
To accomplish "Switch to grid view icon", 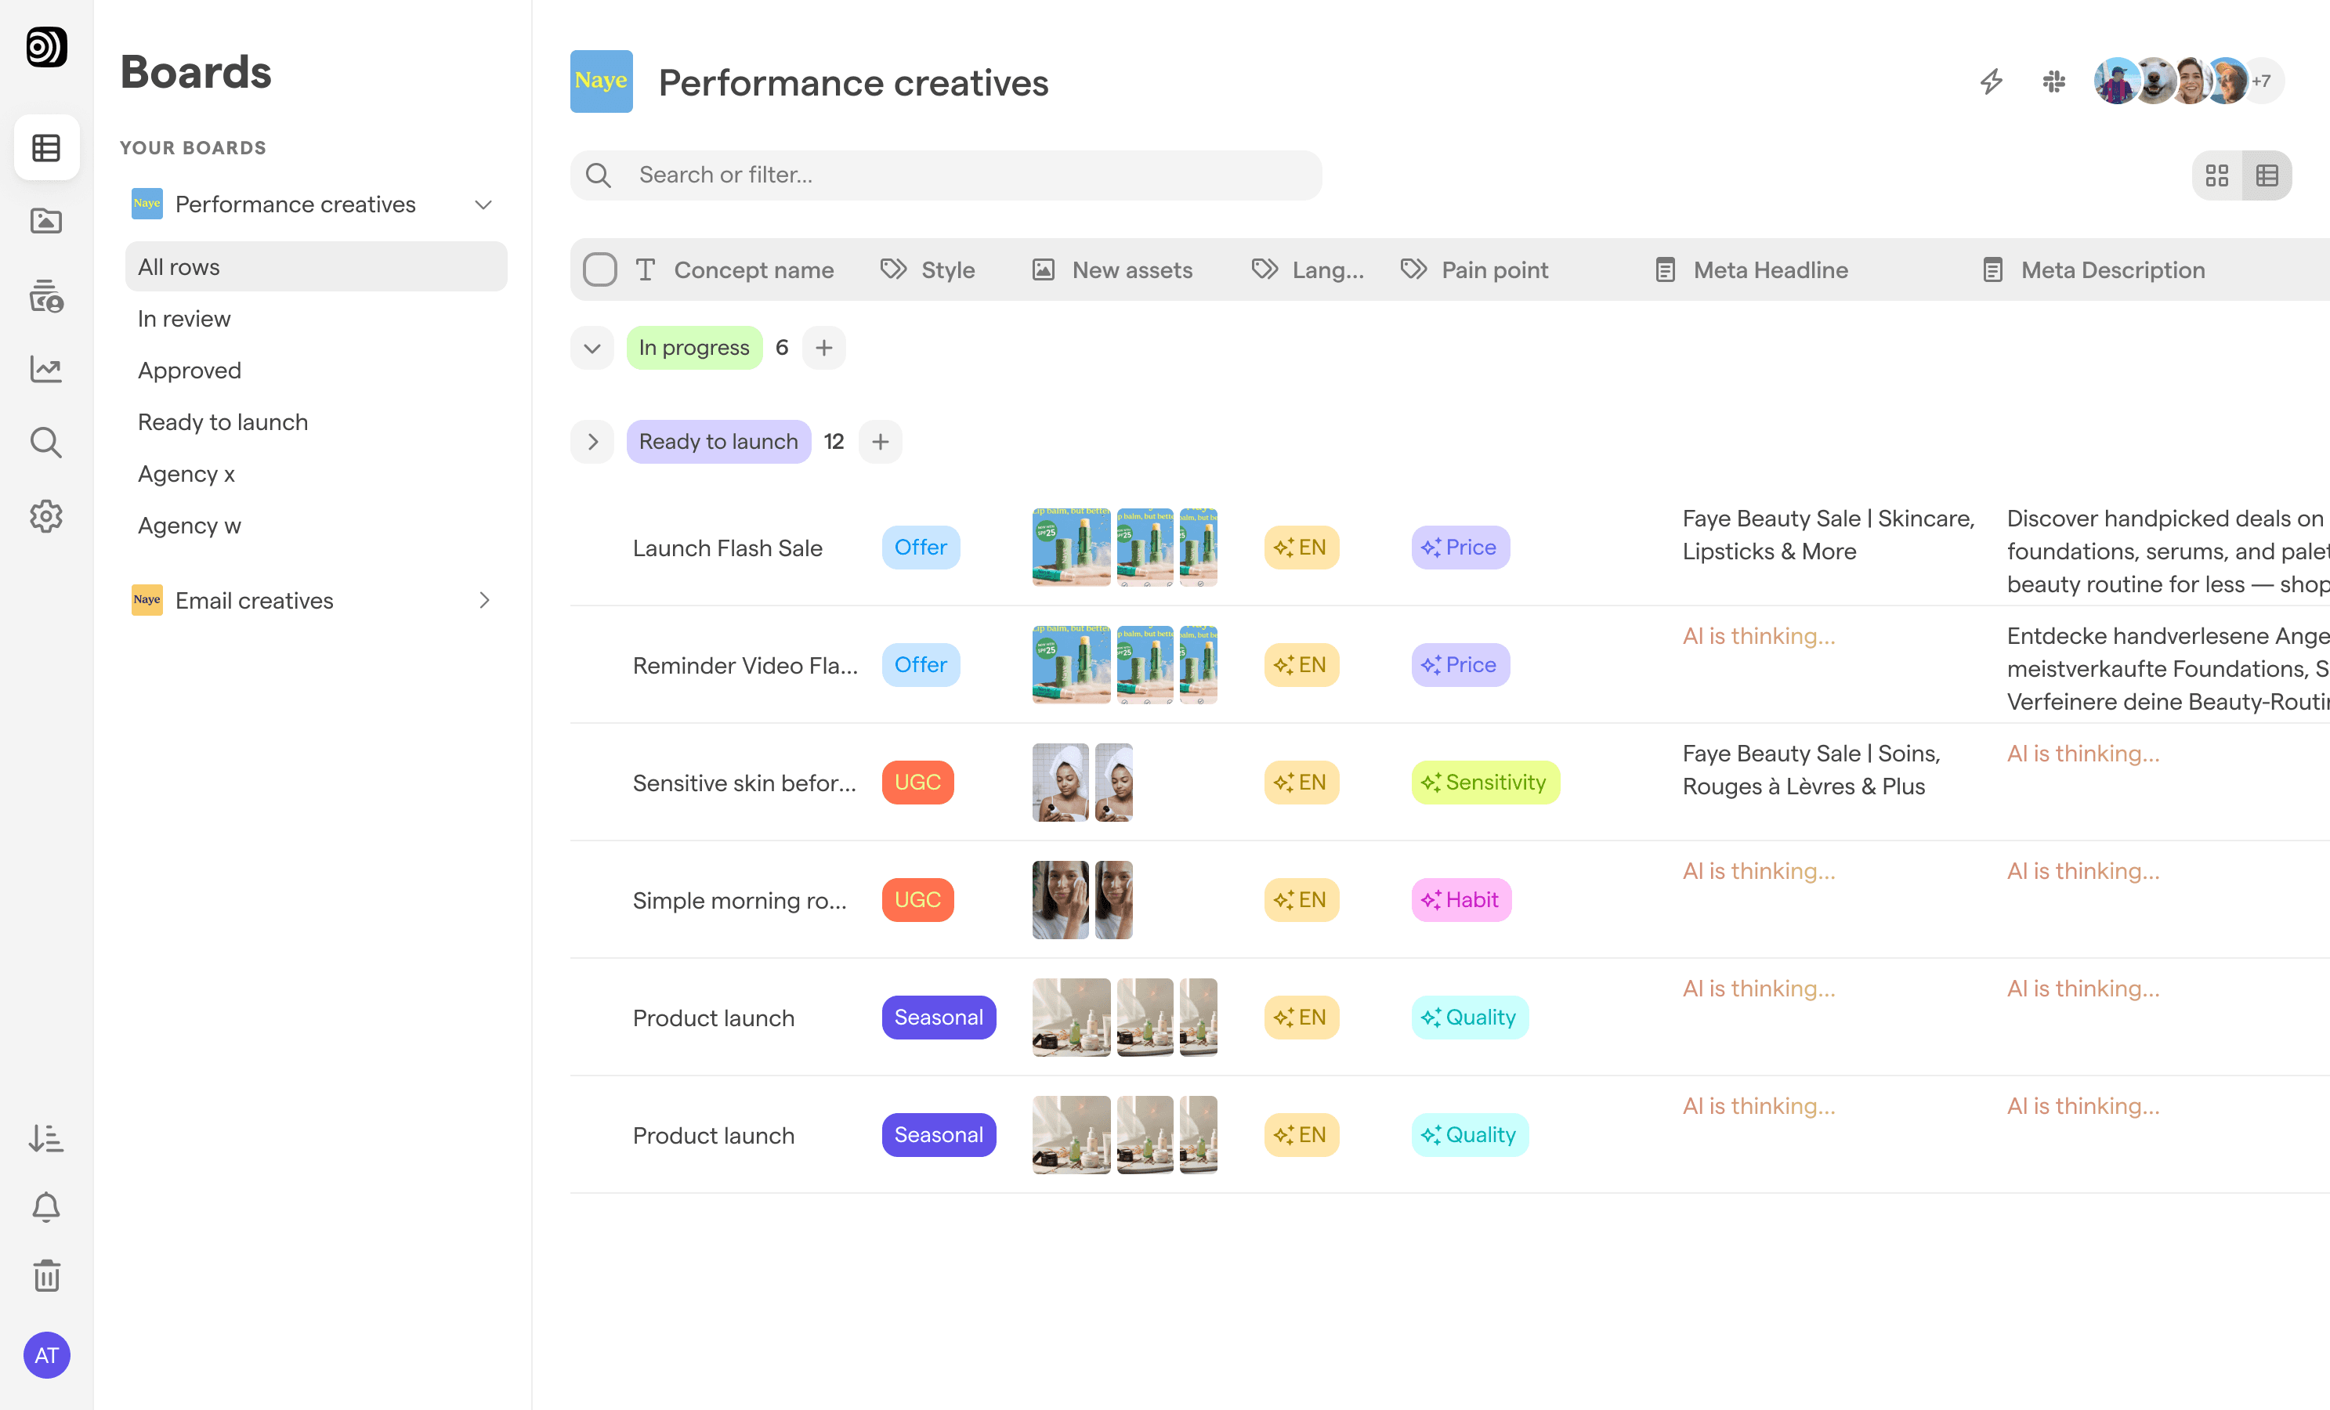I will tap(2217, 175).
